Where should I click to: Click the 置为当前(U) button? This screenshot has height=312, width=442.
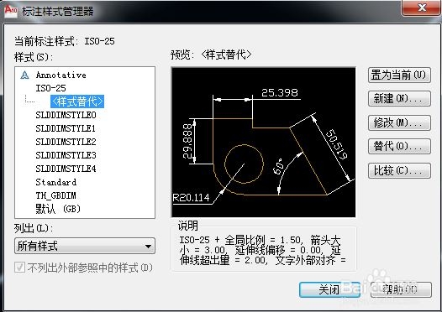pos(399,75)
